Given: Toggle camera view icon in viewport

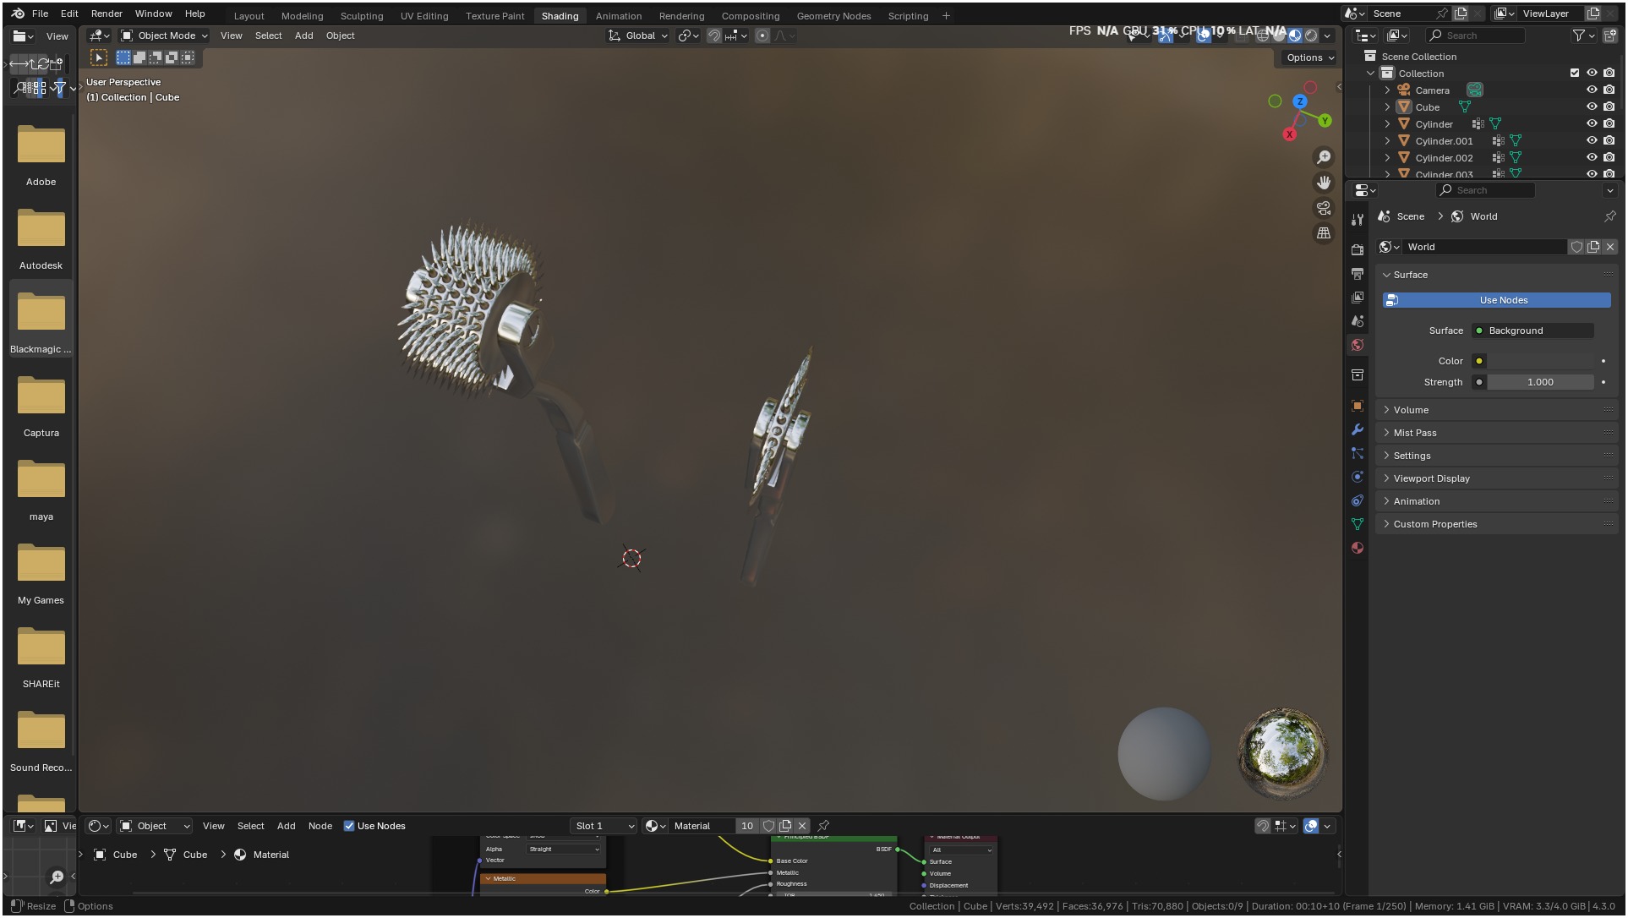Looking at the screenshot, I should pyautogui.click(x=1324, y=208).
